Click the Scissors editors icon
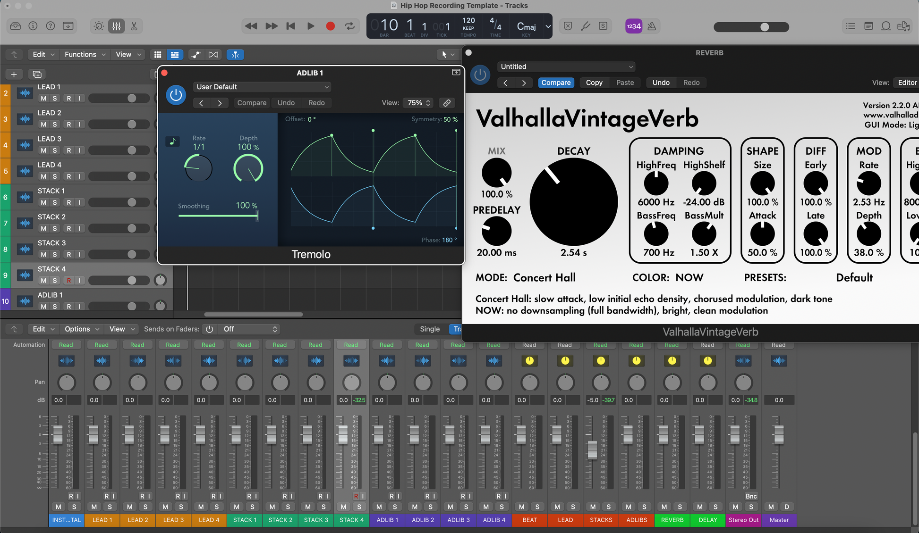Viewport: 919px width, 533px height. tap(134, 26)
